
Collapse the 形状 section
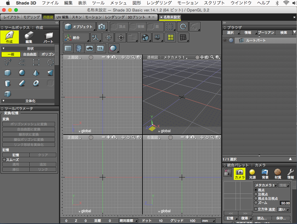tap(3, 48)
